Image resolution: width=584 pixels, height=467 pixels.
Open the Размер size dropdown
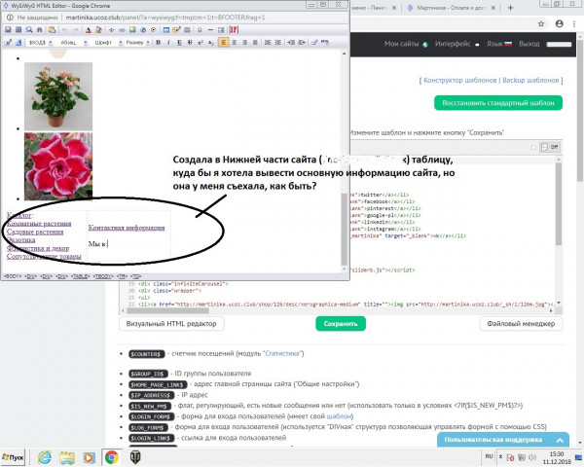(x=137, y=43)
